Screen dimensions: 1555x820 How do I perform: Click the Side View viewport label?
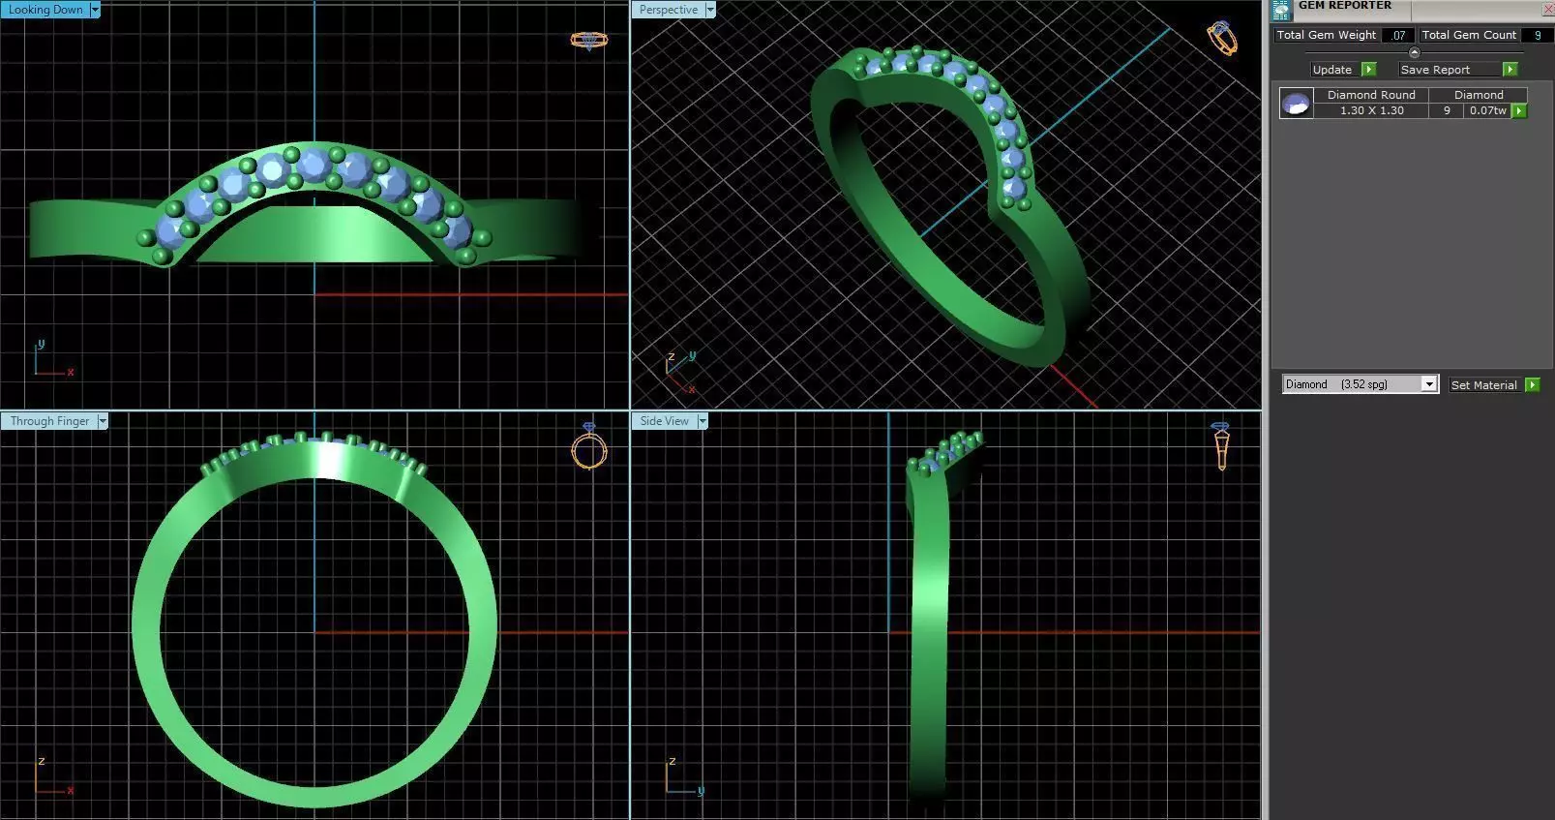tap(664, 421)
